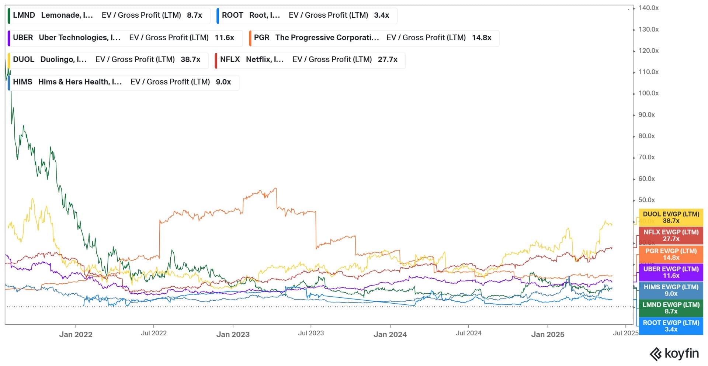This screenshot has width=708, height=366.
Task: Click the blue ROOT EV/GP 3.4x value tag
Action: point(671,326)
